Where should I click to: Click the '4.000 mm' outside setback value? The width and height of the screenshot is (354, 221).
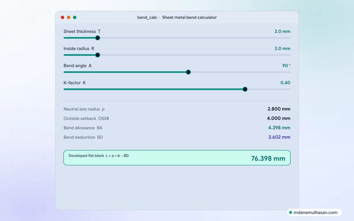click(279, 118)
